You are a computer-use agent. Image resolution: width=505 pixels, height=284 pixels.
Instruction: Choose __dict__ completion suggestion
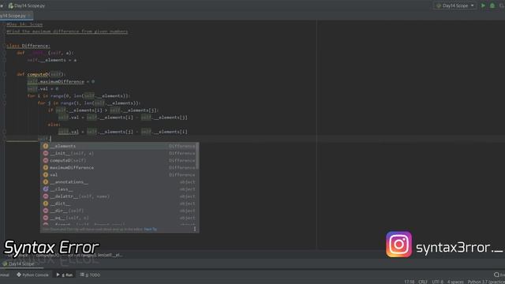pyautogui.click(x=119, y=204)
